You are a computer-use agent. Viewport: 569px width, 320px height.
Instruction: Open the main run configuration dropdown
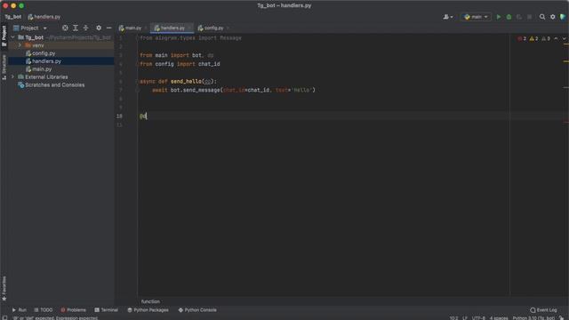click(476, 17)
